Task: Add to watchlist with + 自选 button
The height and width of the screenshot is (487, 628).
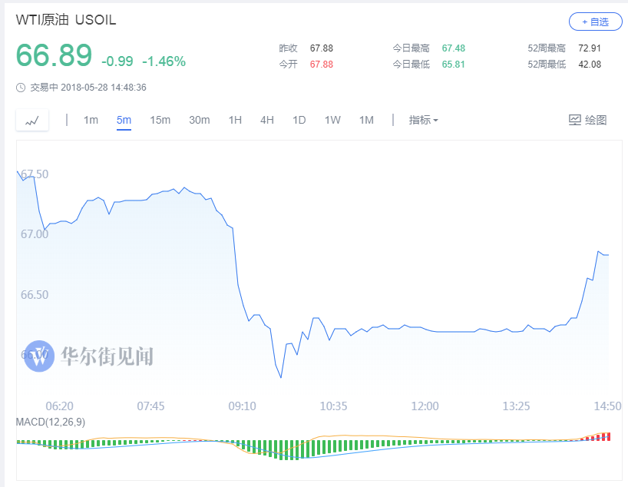Action: (595, 22)
